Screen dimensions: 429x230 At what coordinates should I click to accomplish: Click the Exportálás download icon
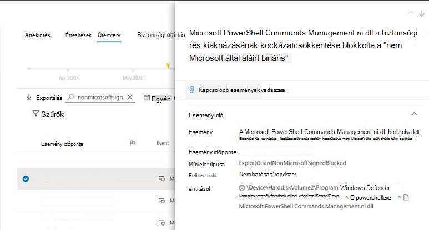(x=29, y=97)
